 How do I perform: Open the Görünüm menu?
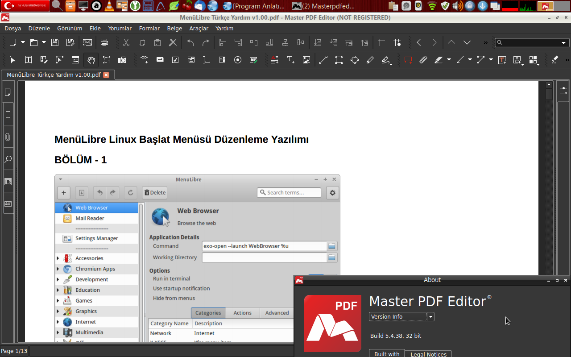click(70, 28)
